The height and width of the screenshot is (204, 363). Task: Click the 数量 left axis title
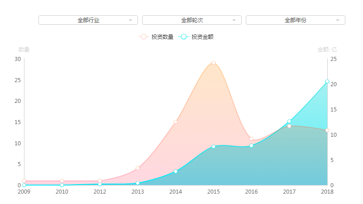click(x=24, y=49)
